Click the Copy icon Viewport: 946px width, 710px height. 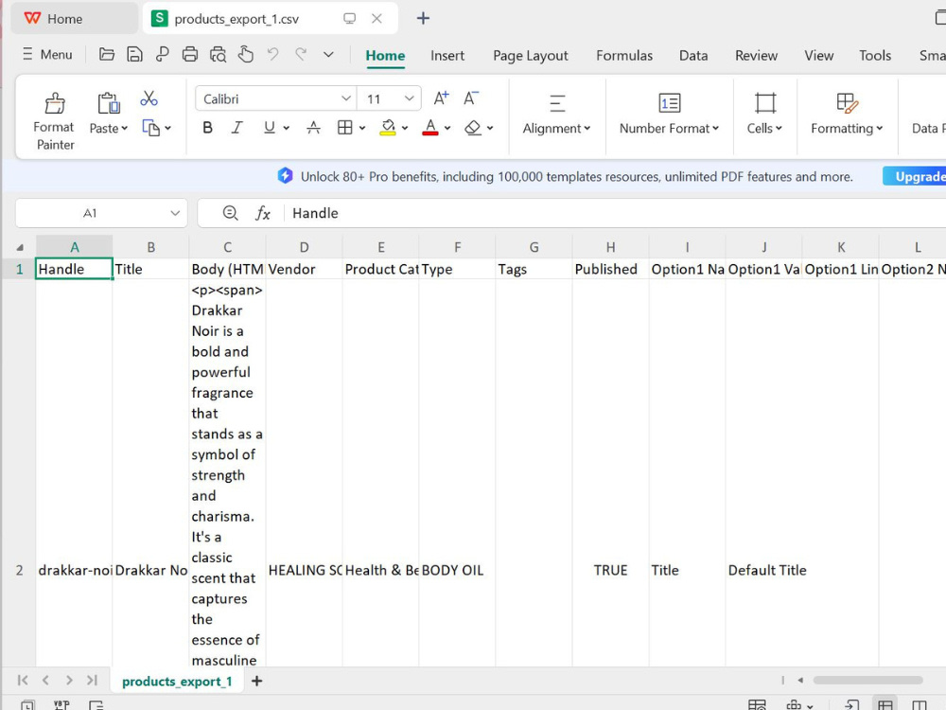pos(150,128)
